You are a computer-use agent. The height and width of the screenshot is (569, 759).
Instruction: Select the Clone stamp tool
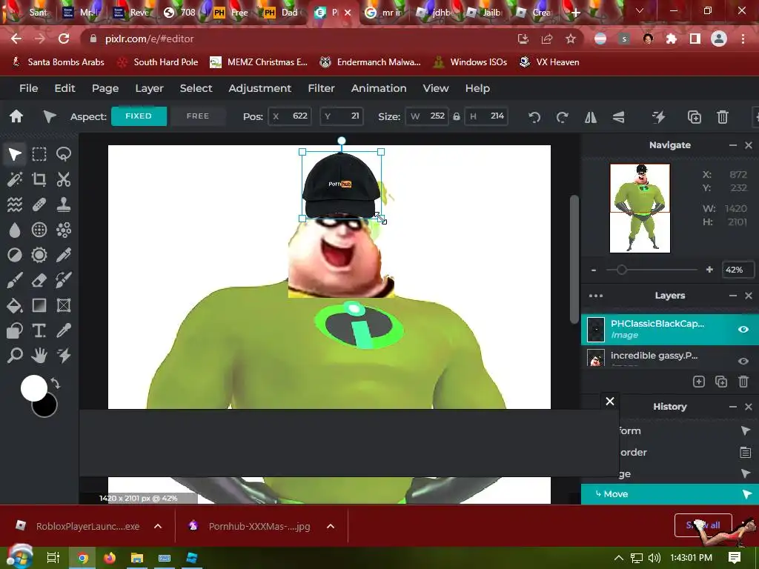64,204
